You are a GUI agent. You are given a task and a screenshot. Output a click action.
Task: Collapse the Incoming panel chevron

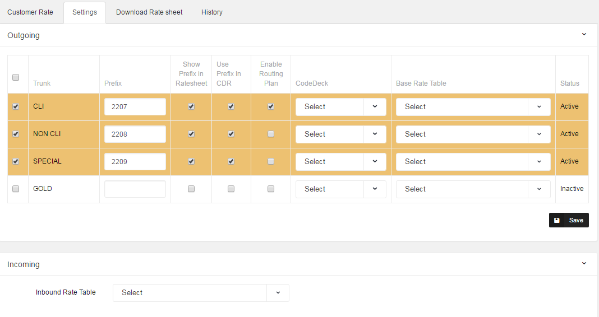coord(584,263)
